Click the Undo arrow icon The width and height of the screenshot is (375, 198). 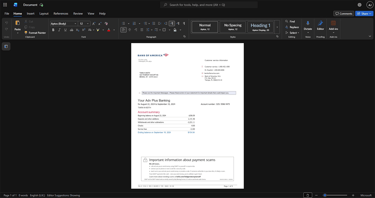click(7, 23)
